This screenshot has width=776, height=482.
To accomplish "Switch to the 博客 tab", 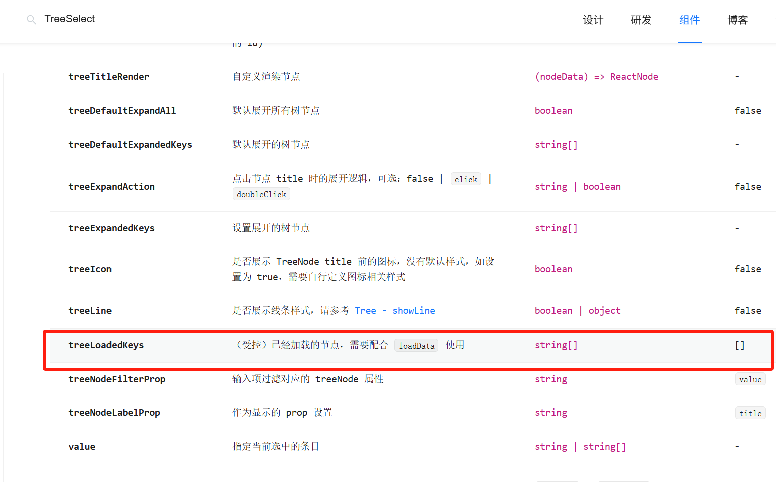I will click(737, 20).
